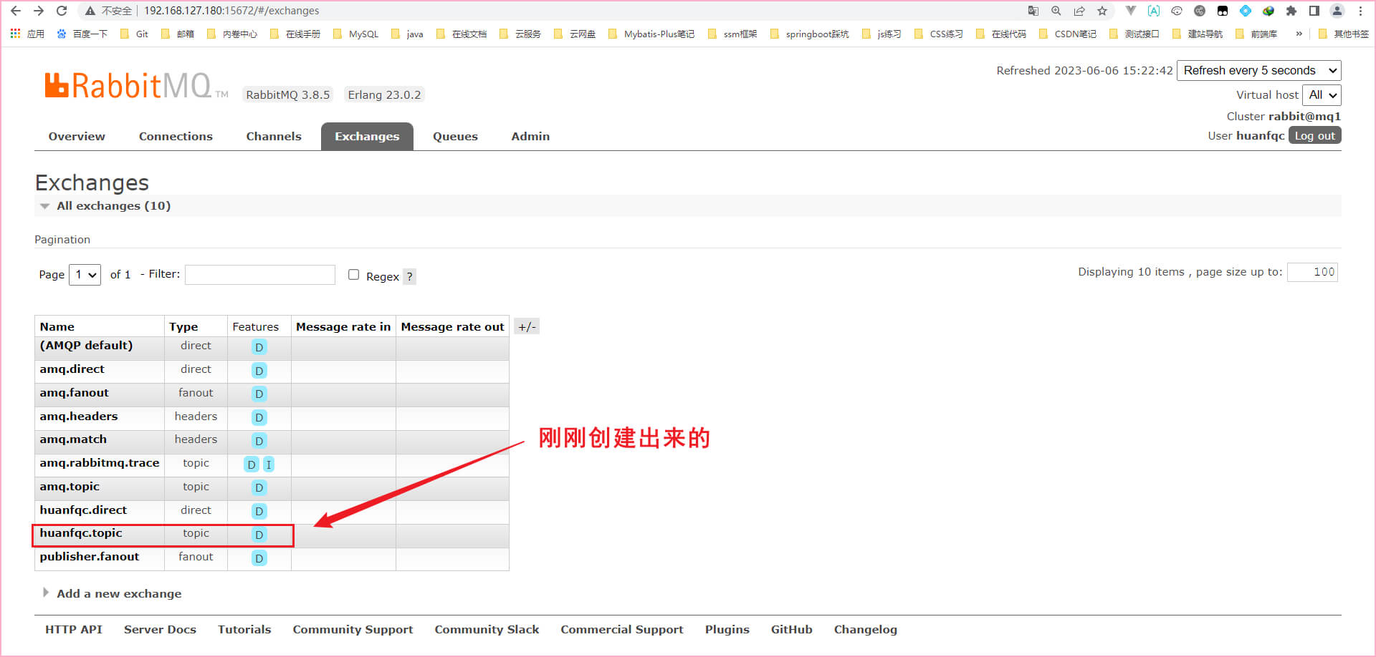The image size is (1376, 657).
Task: Share this page using the share icon
Action: coord(1079,11)
